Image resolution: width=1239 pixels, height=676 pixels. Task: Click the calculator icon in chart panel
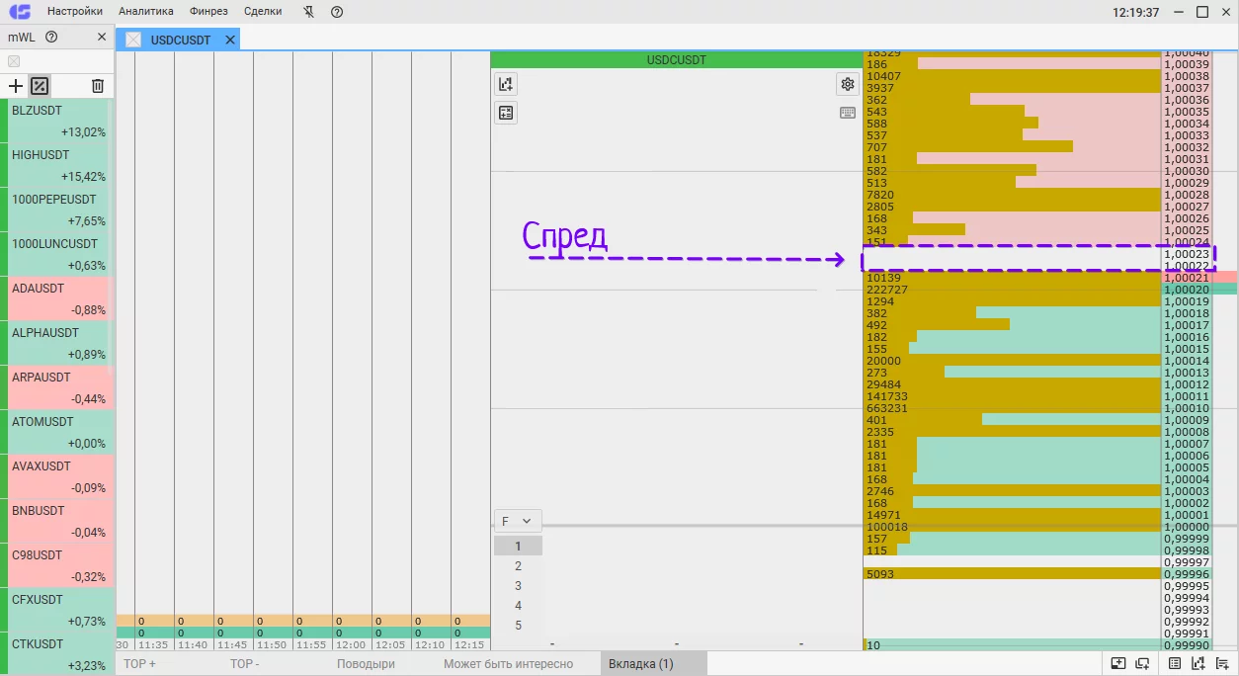pyautogui.click(x=506, y=113)
